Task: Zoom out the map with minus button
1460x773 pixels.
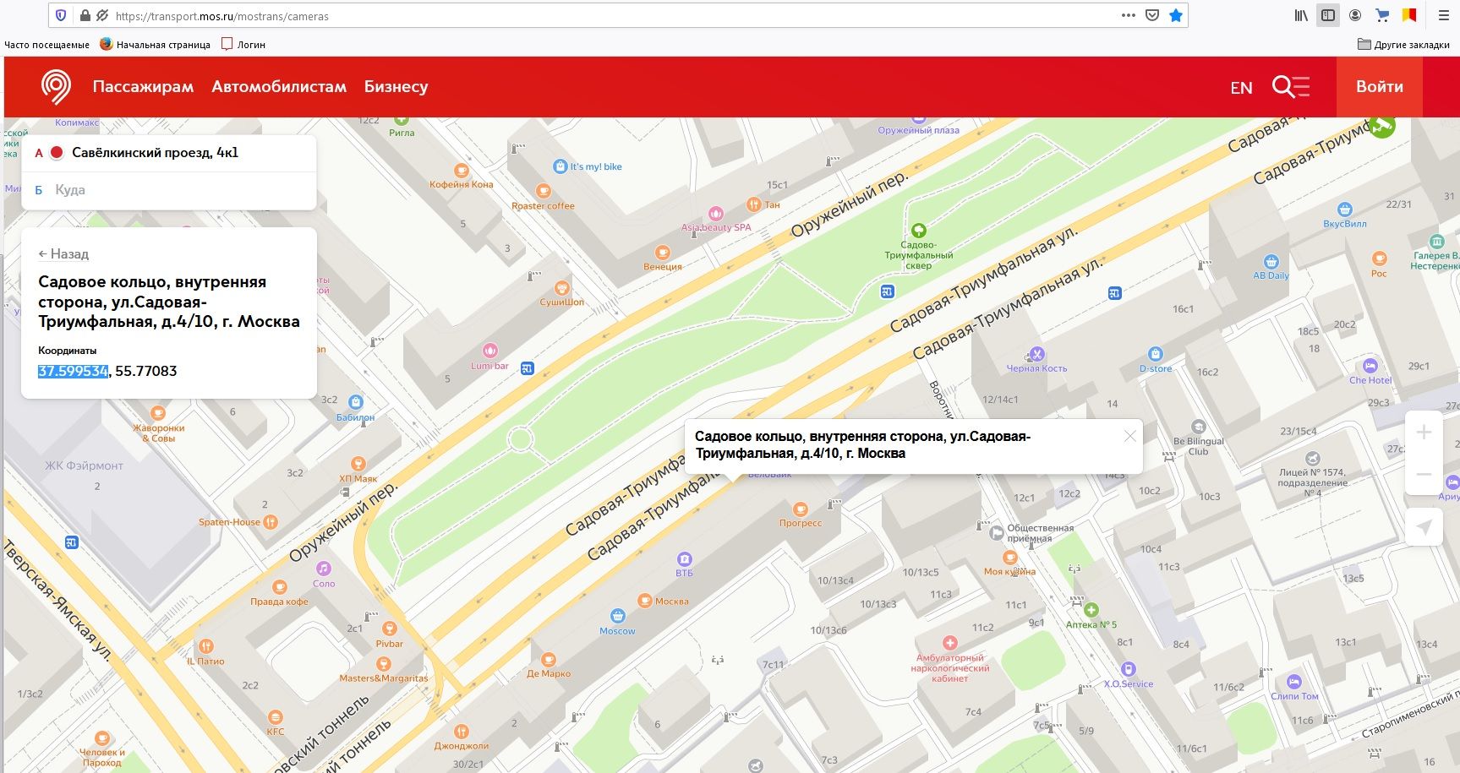Action: [1424, 474]
